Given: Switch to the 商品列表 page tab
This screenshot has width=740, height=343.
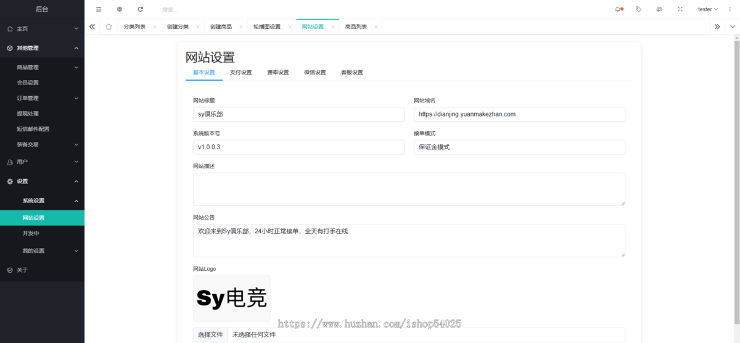Looking at the screenshot, I should coord(356,27).
